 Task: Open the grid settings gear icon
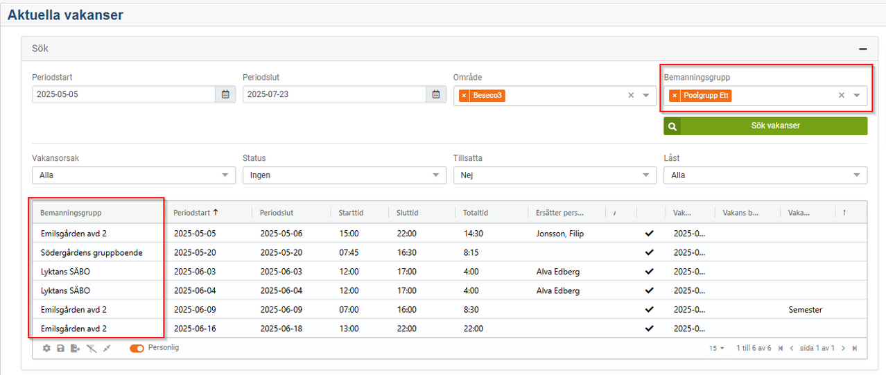(x=46, y=348)
